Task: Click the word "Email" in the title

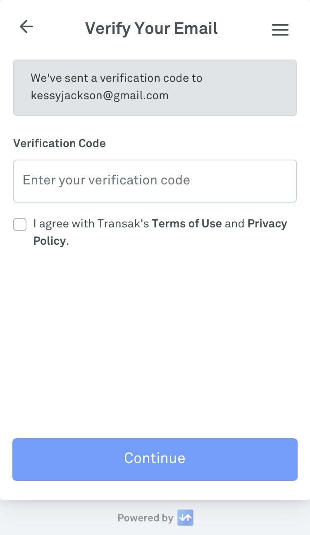Action: pos(196,28)
